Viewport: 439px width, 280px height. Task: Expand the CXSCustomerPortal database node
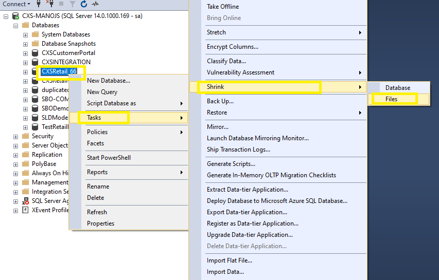pos(26,53)
